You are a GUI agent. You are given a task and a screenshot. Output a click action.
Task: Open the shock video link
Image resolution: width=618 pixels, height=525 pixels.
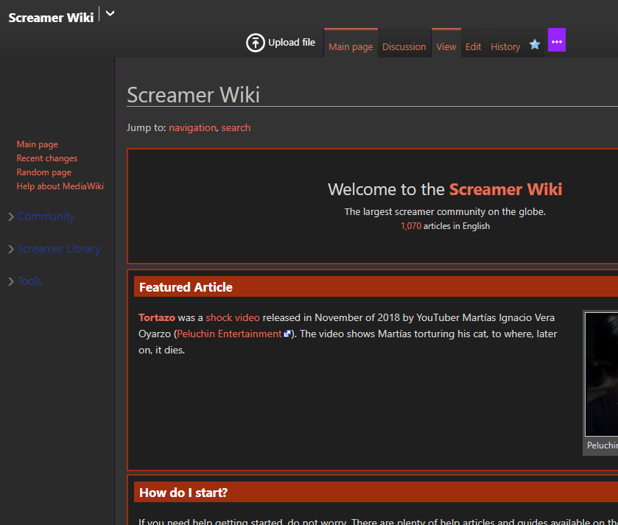(x=233, y=317)
